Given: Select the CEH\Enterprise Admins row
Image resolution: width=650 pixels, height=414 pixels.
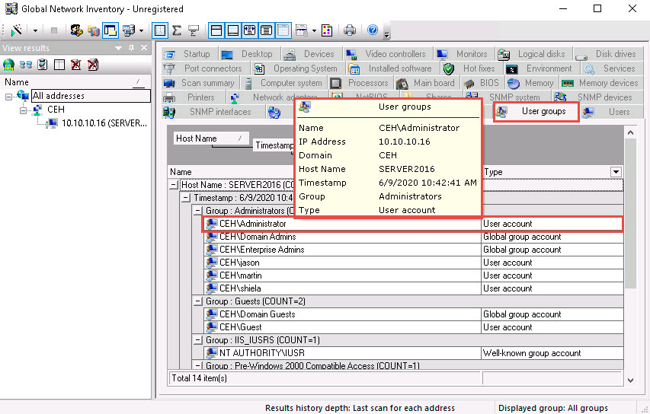Looking at the screenshot, I should [x=414, y=250].
